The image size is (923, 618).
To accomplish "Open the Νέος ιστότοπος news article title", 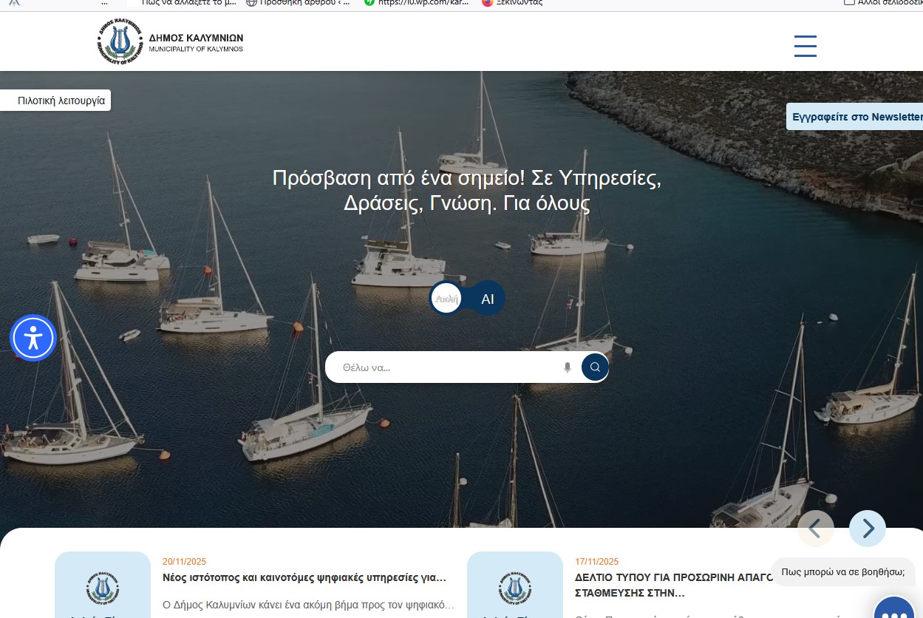I will [304, 577].
